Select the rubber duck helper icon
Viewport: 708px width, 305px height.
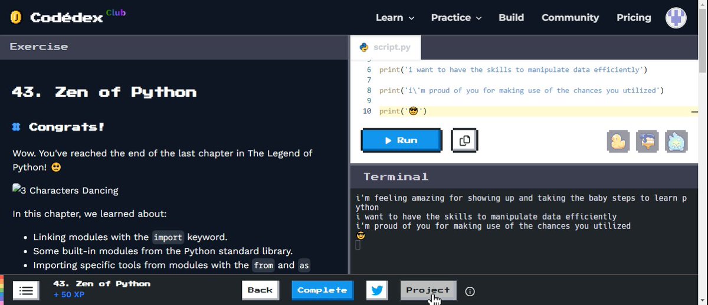[x=618, y=140]
